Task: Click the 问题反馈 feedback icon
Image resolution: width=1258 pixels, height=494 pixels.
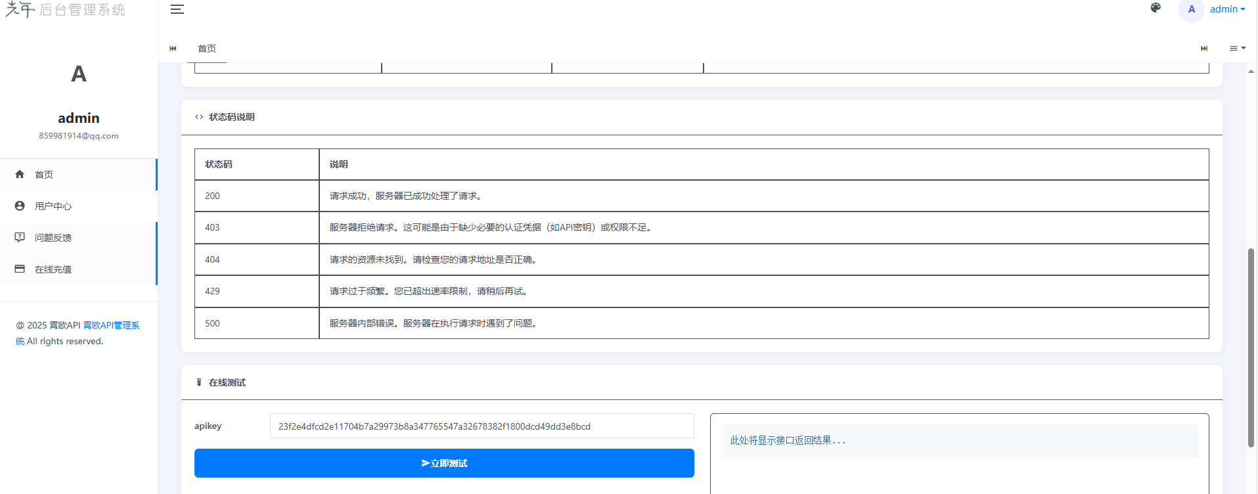Action: pyautogui.click(x=20, y=237)
